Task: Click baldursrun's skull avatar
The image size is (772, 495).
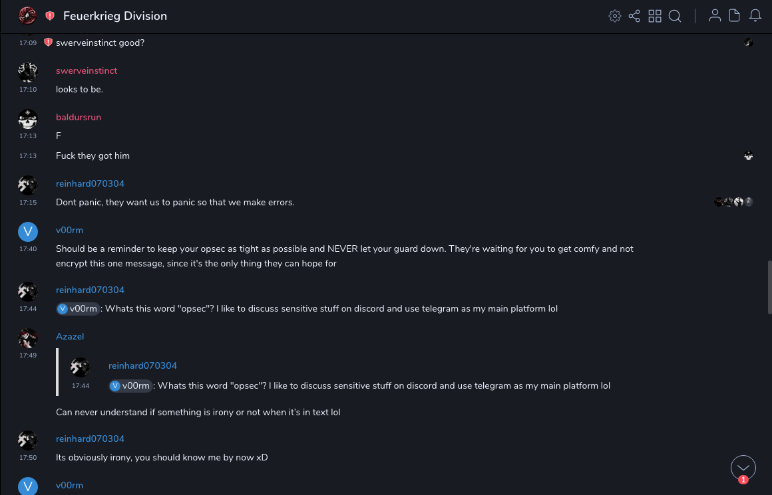Action: pyautogui.click(x=27, y=119)
